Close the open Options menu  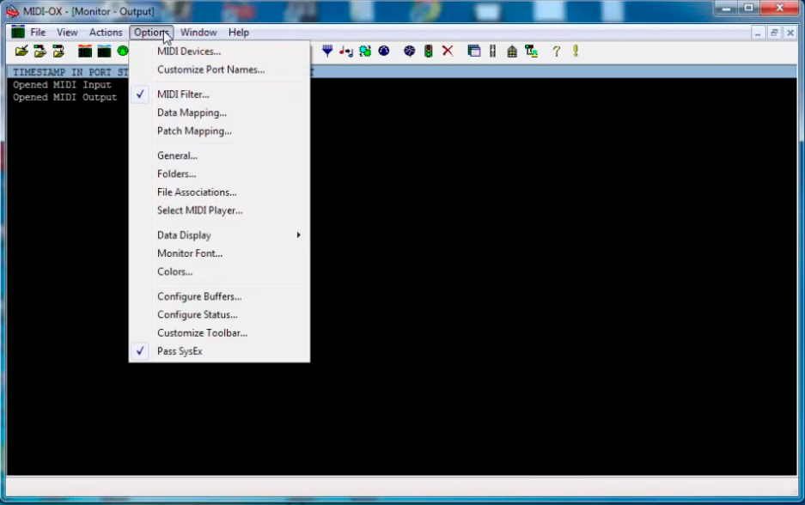pyautogui.click(x=151, y=33)
